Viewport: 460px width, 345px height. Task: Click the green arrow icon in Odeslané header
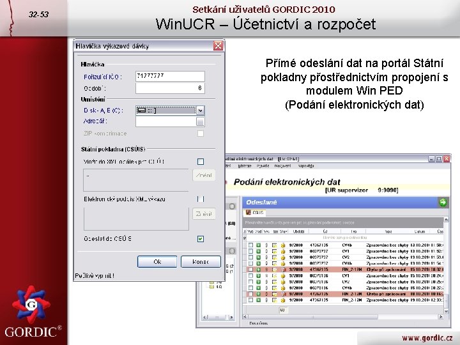(443, 202)
